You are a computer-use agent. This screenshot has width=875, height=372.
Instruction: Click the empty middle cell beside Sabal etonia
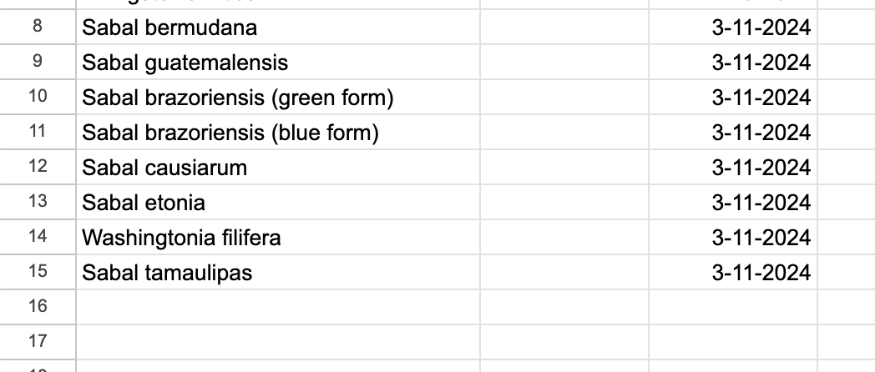click(x=564, y=202)
